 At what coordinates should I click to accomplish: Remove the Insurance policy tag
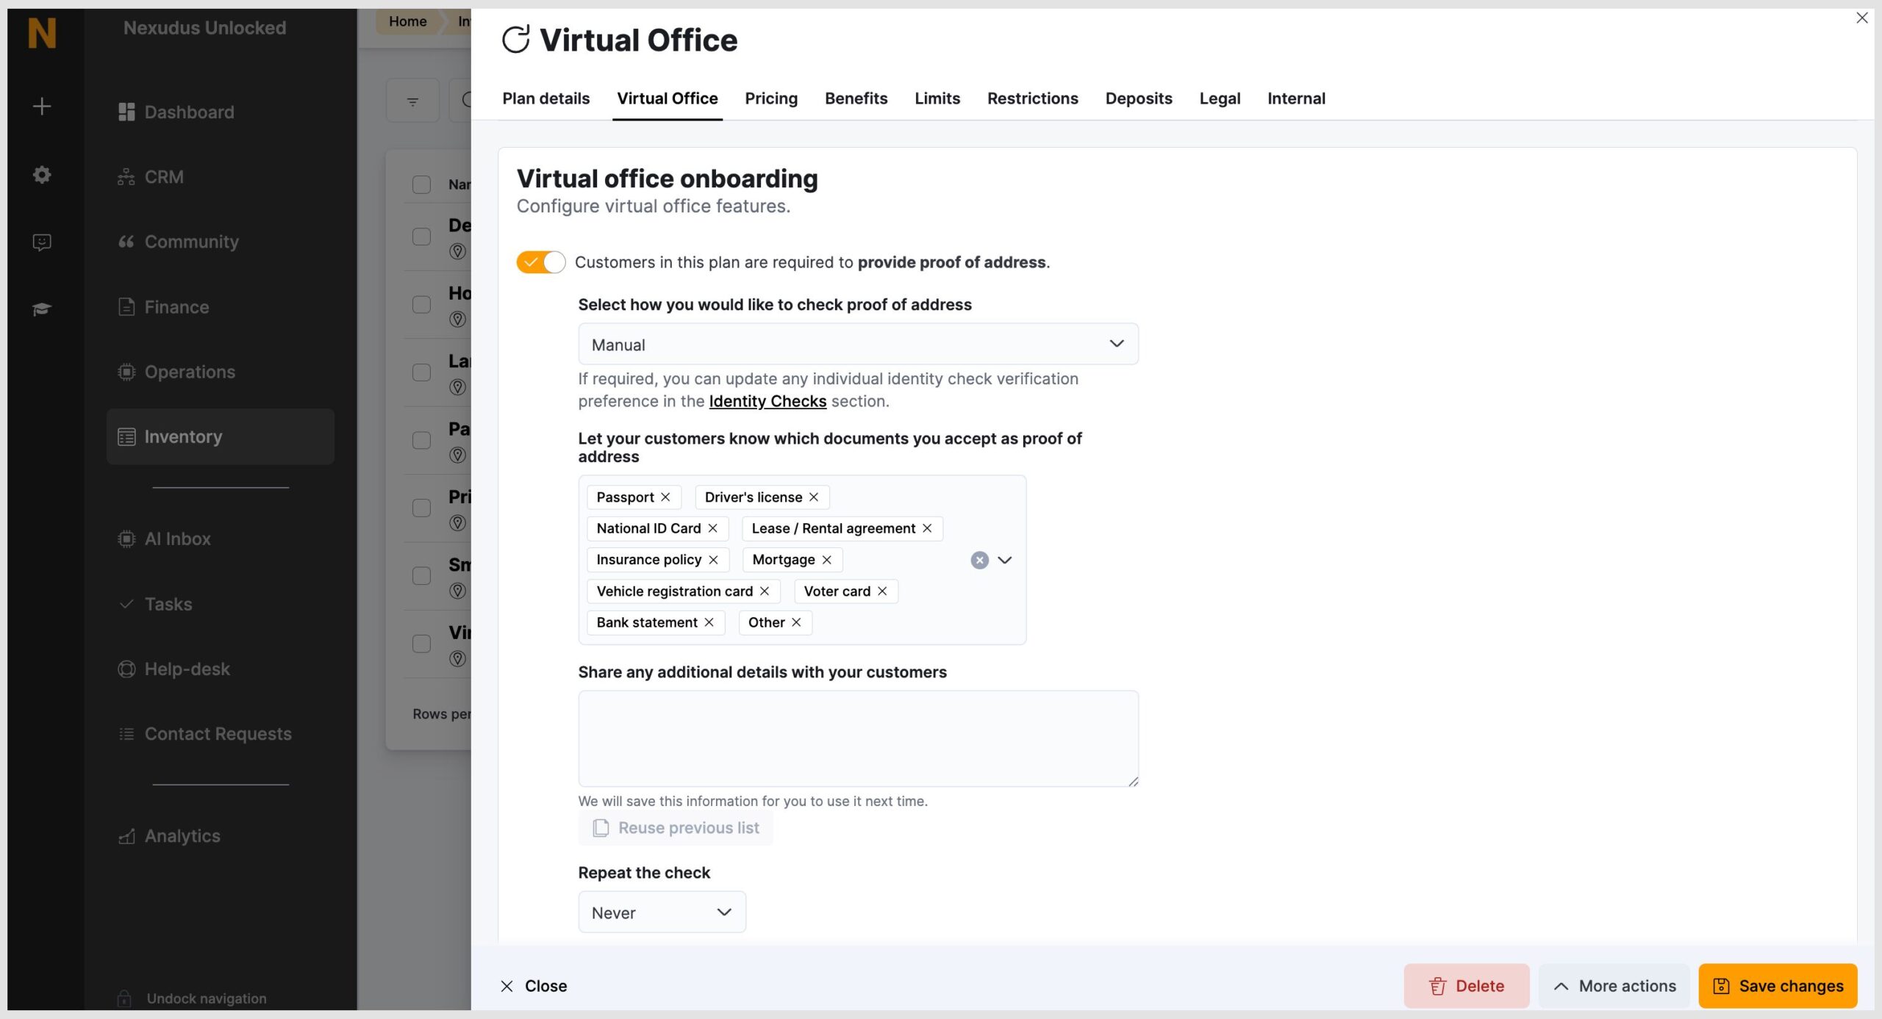tap(713, 560)
